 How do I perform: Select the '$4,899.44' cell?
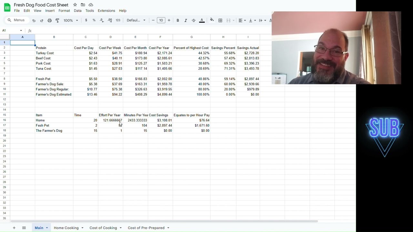(x=160, y=94)
